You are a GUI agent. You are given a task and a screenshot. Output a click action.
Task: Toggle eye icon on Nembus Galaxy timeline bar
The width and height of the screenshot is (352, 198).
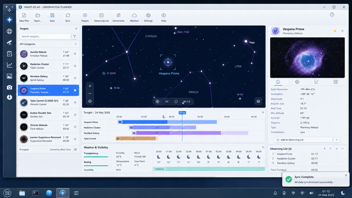tap(134, 133)
